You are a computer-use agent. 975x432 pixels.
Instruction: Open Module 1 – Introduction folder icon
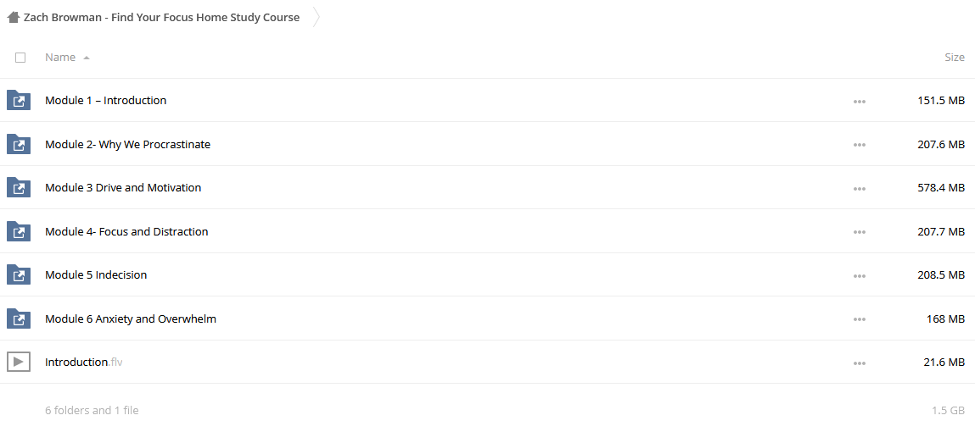[x=19, y=100]
